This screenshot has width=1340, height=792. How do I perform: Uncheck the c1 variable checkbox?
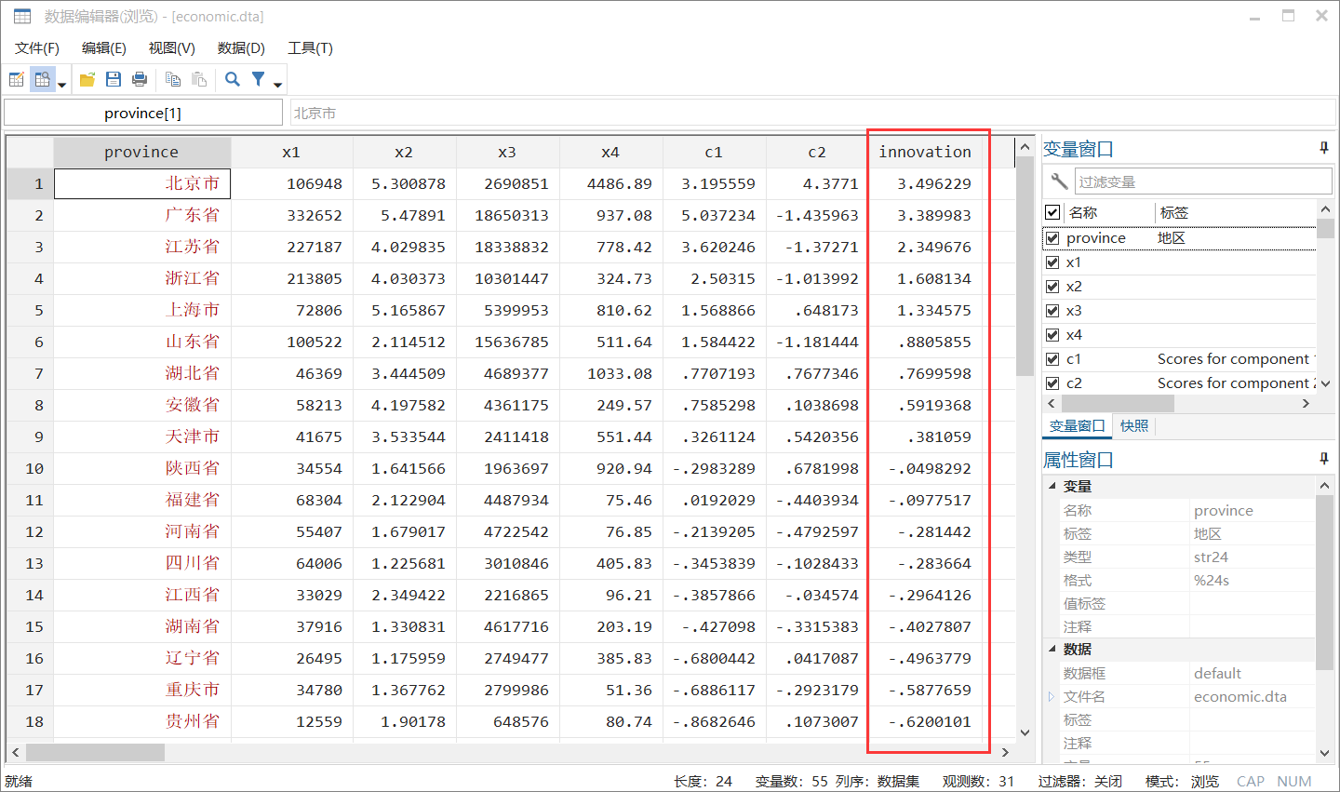[x=1052, y=359]
